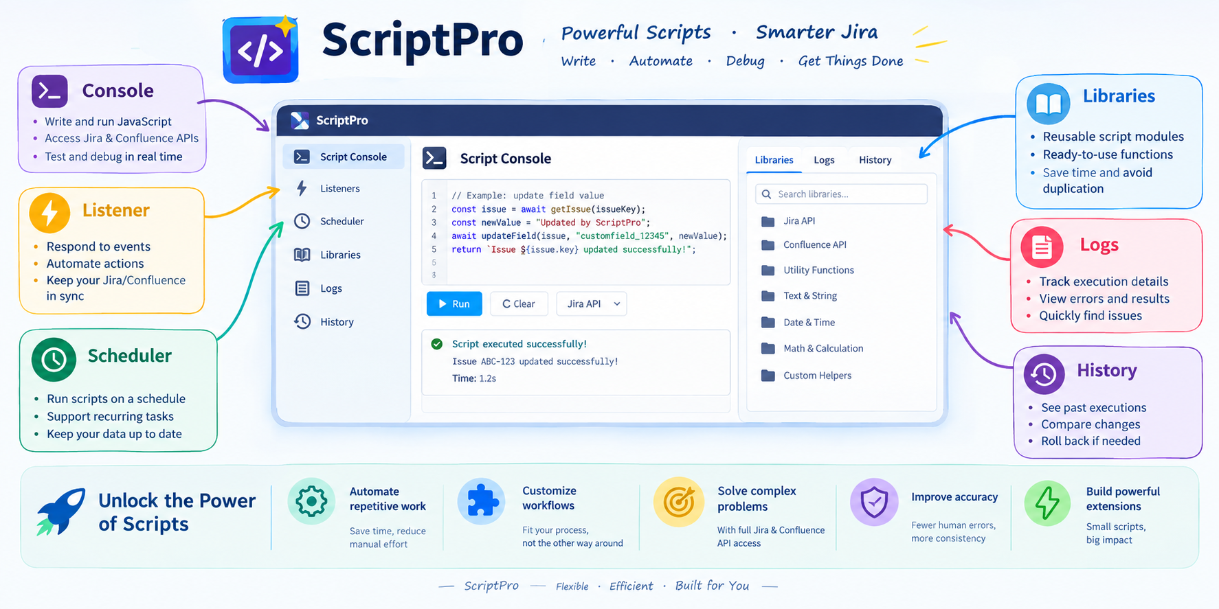Click the Search libraries input field
Image resolution: width=1219 pixels, height=609 pixels.
tap(841, 194)
